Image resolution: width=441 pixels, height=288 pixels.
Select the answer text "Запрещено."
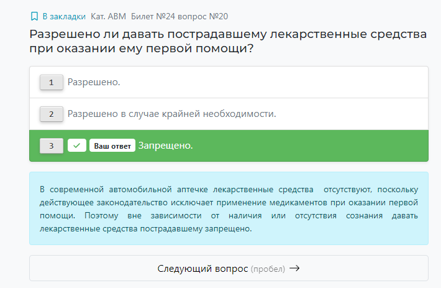point(165,146)
